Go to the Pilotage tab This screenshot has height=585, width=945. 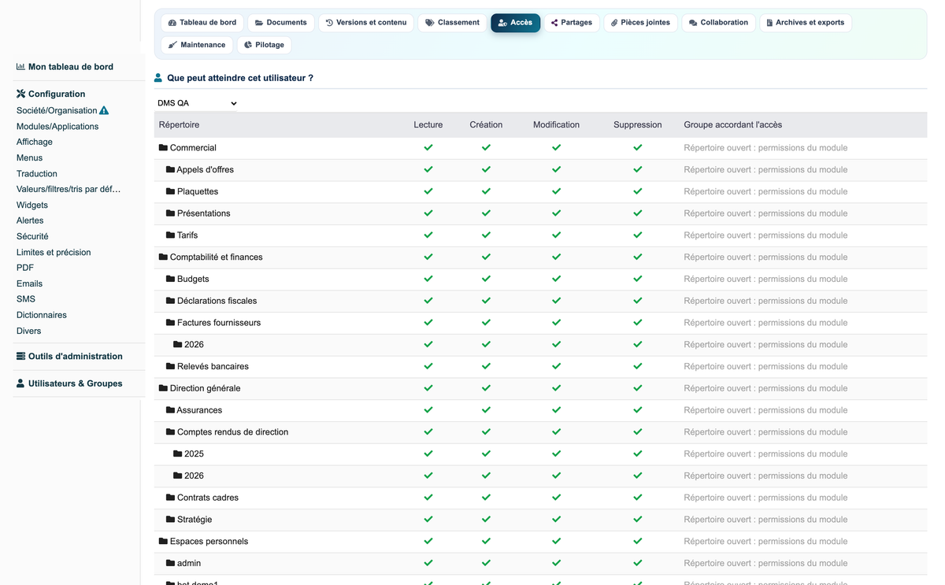pos(265,45)
